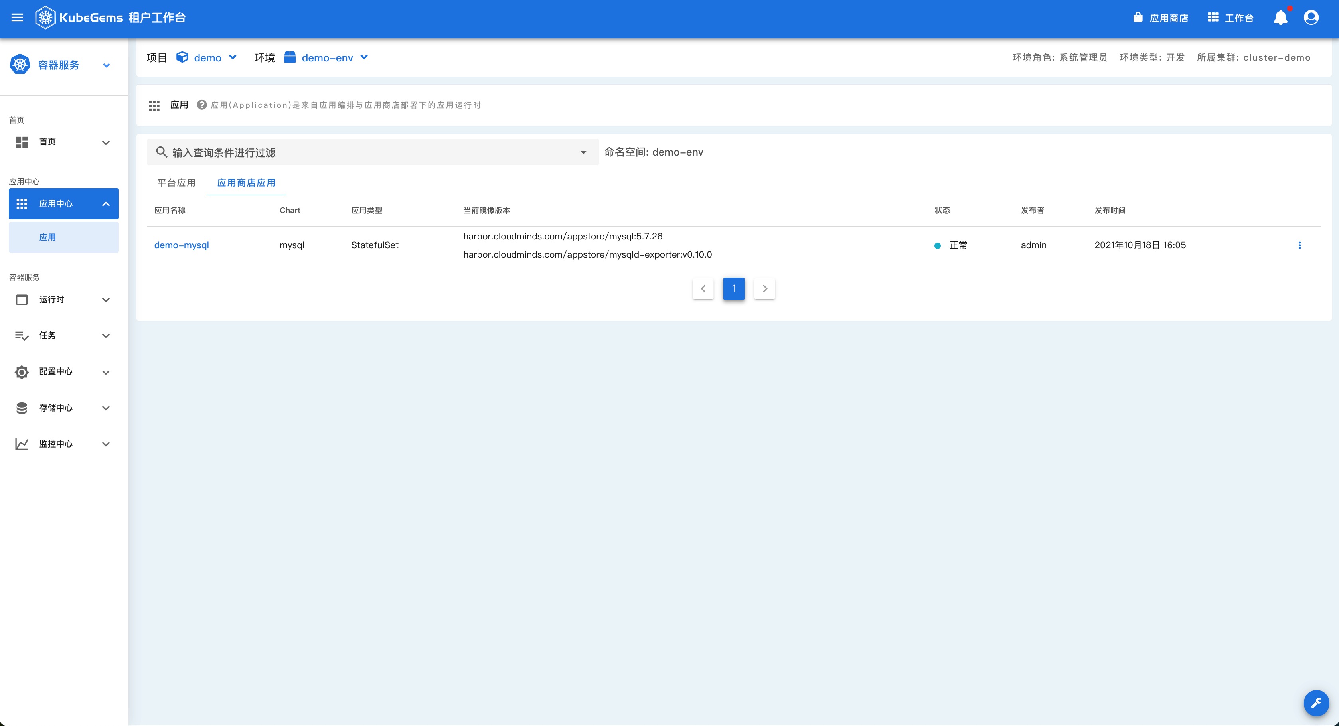The width and height of the screenshot is (1339, 726).
Task: Click the 状态 column header
Action: [x=942, y=211]
